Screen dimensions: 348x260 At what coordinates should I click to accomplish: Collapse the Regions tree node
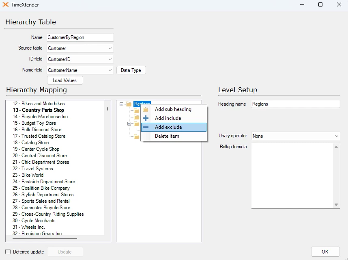pos(122,104)
